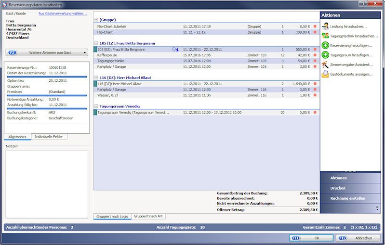This screenshot has height=245, width=385.
Task: Collapse the 105 [EZ]: Frau Britta Bergmann group
Action: [96, 43]
